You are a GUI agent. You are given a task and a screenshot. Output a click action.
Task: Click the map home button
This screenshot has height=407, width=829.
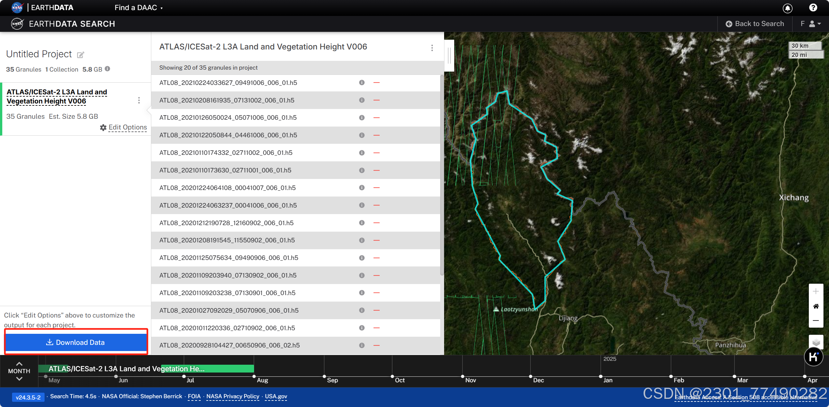click(x=816, y=306)
